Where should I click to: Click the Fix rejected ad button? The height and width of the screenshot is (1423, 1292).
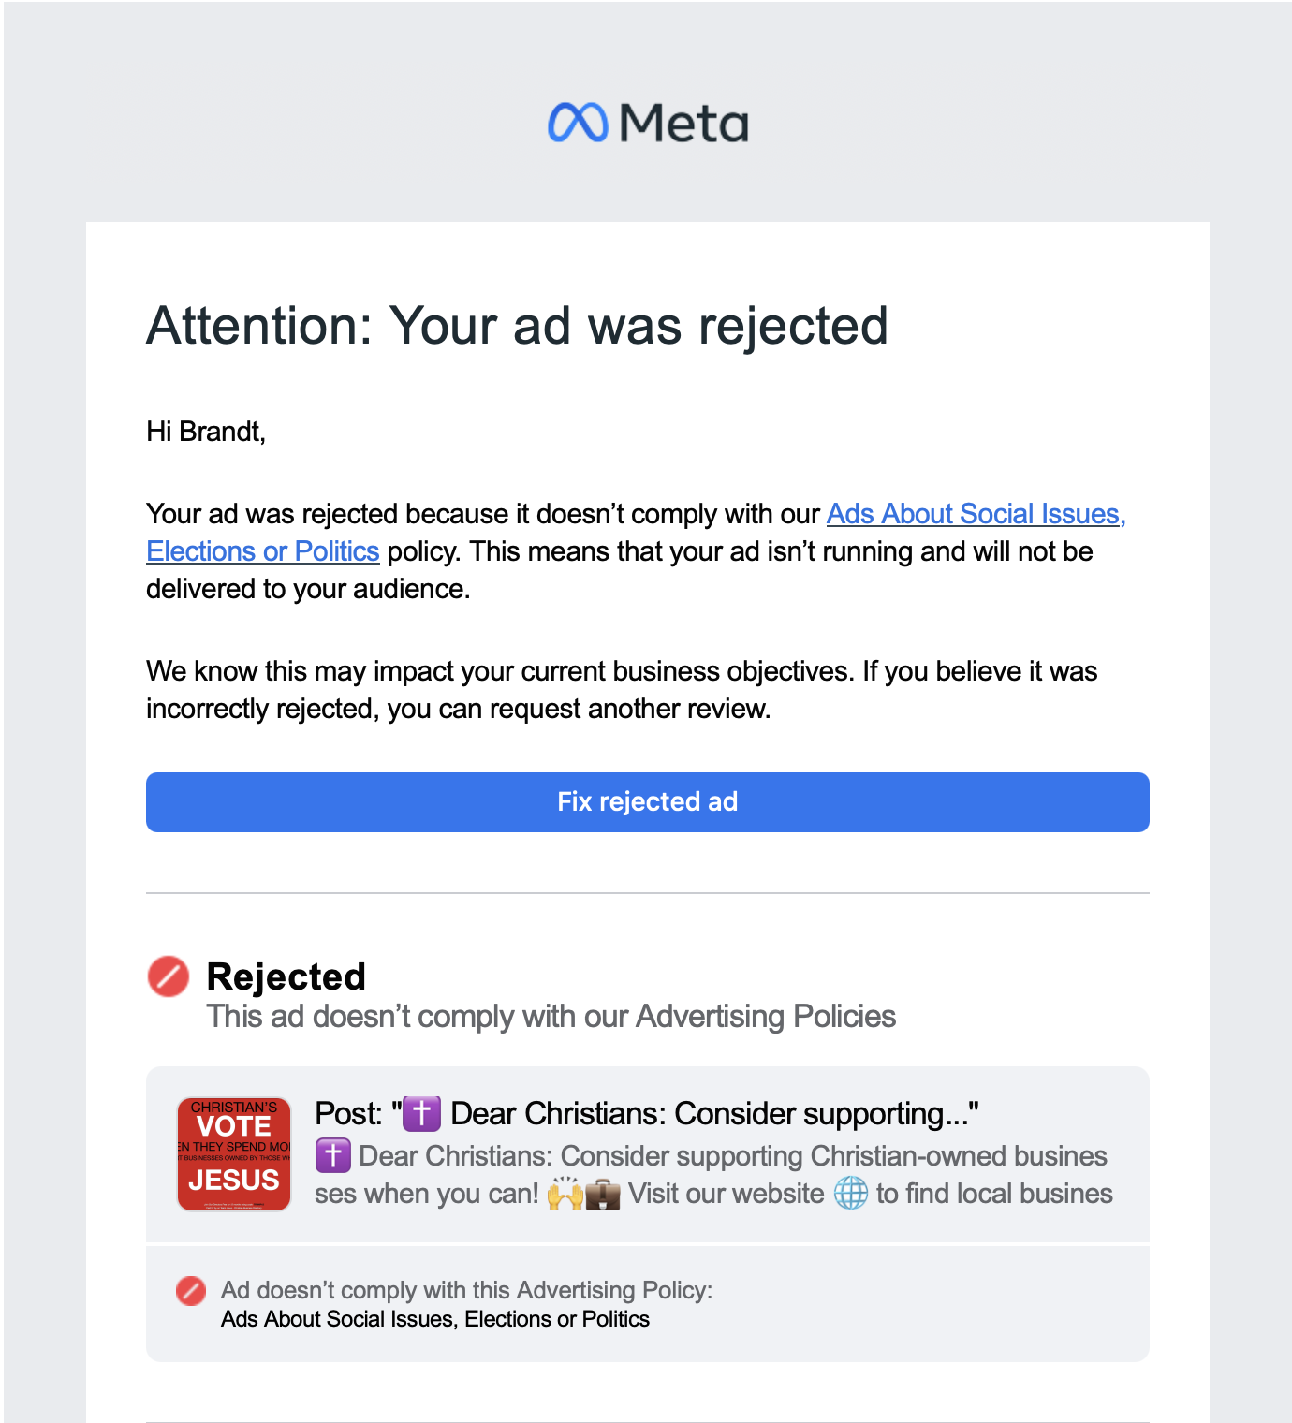click(648, 802)
